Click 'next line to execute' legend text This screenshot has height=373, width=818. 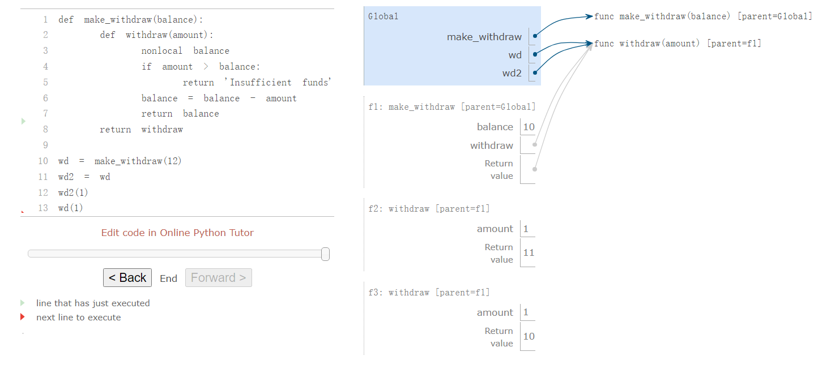coord(79,317)
